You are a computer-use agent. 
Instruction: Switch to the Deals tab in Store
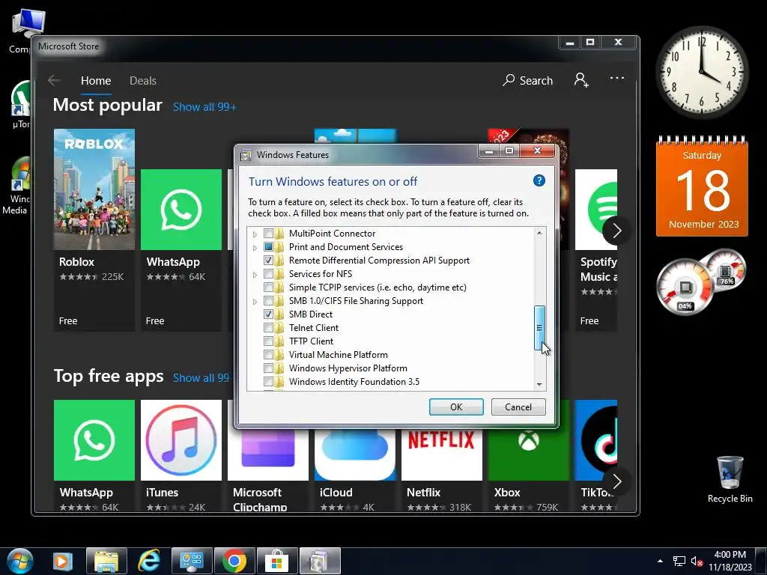coord(143,81)
